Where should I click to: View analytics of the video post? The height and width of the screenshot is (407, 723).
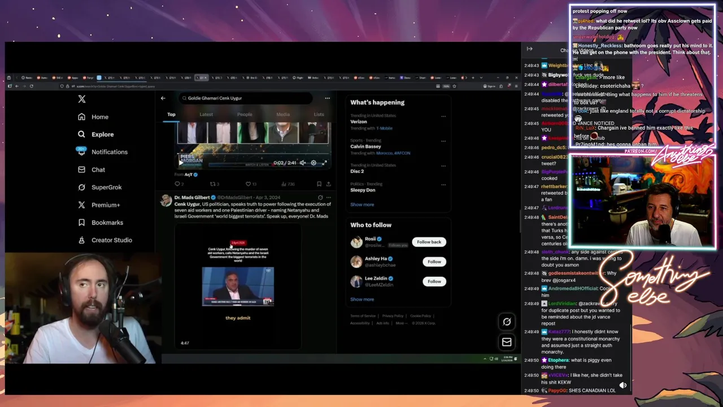click(288, 184)
